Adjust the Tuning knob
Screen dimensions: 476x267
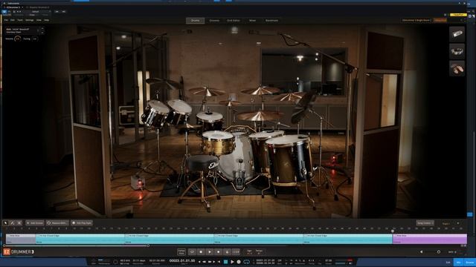pos(35,39)
